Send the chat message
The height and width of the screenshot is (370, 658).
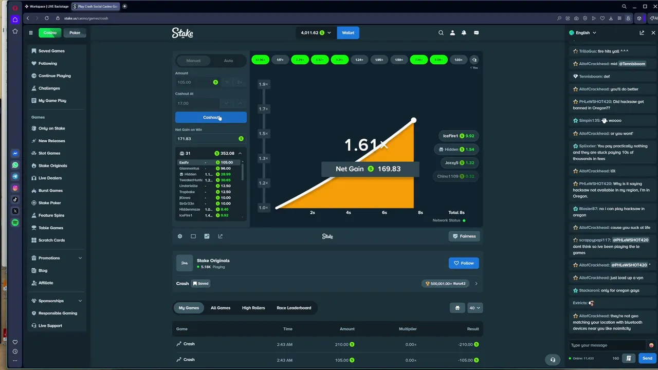click(x=647, y=358)
